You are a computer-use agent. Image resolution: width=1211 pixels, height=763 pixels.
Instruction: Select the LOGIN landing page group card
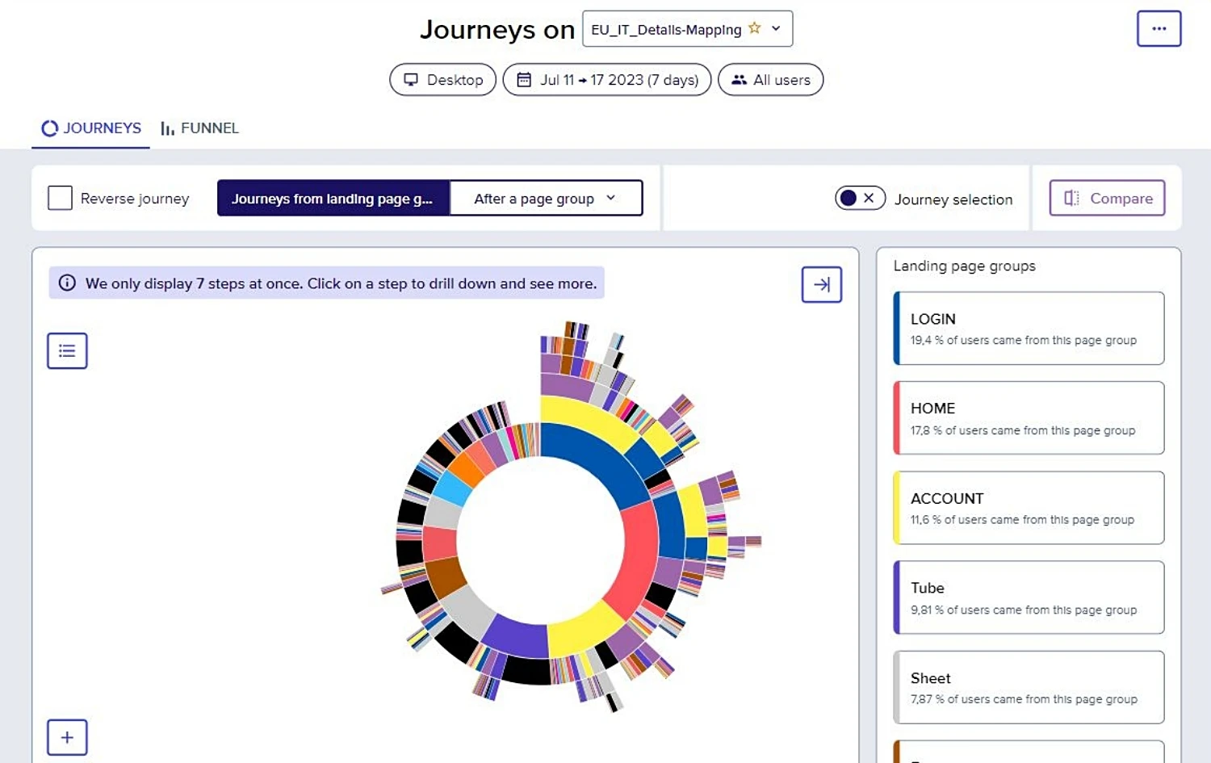[x=1029, y=329]
